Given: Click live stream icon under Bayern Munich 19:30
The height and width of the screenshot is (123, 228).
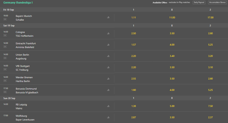Looking at the screenshot, I should click(5, 19).
